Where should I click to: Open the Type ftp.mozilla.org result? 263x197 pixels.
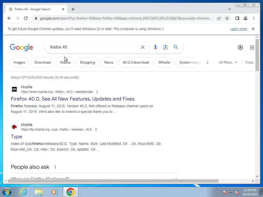[16, 136]
